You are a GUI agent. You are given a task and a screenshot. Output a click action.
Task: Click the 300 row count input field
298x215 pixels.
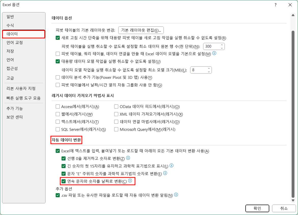[x=211, y=46]
